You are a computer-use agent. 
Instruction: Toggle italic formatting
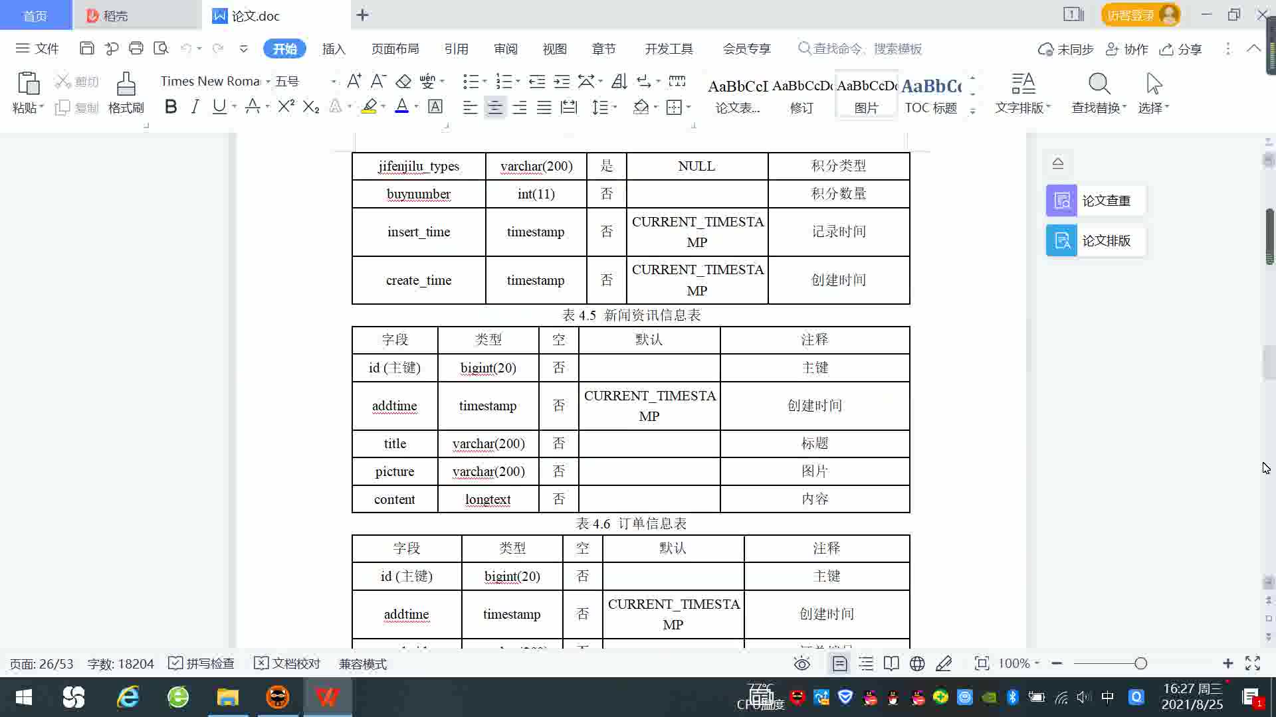195,106
